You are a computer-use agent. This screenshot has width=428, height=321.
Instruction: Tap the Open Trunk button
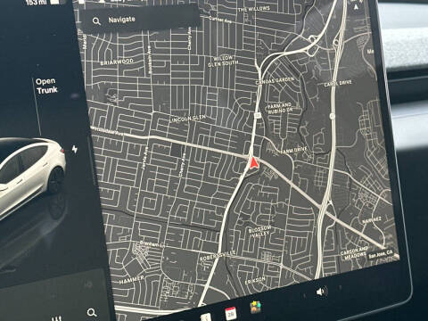click(x=46, y=86)
